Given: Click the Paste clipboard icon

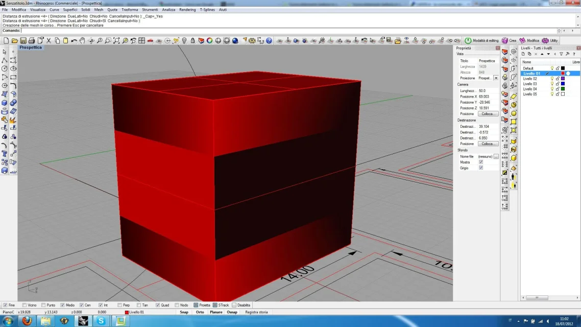Looking at the screenshot, I should click(x=65, y=40).
